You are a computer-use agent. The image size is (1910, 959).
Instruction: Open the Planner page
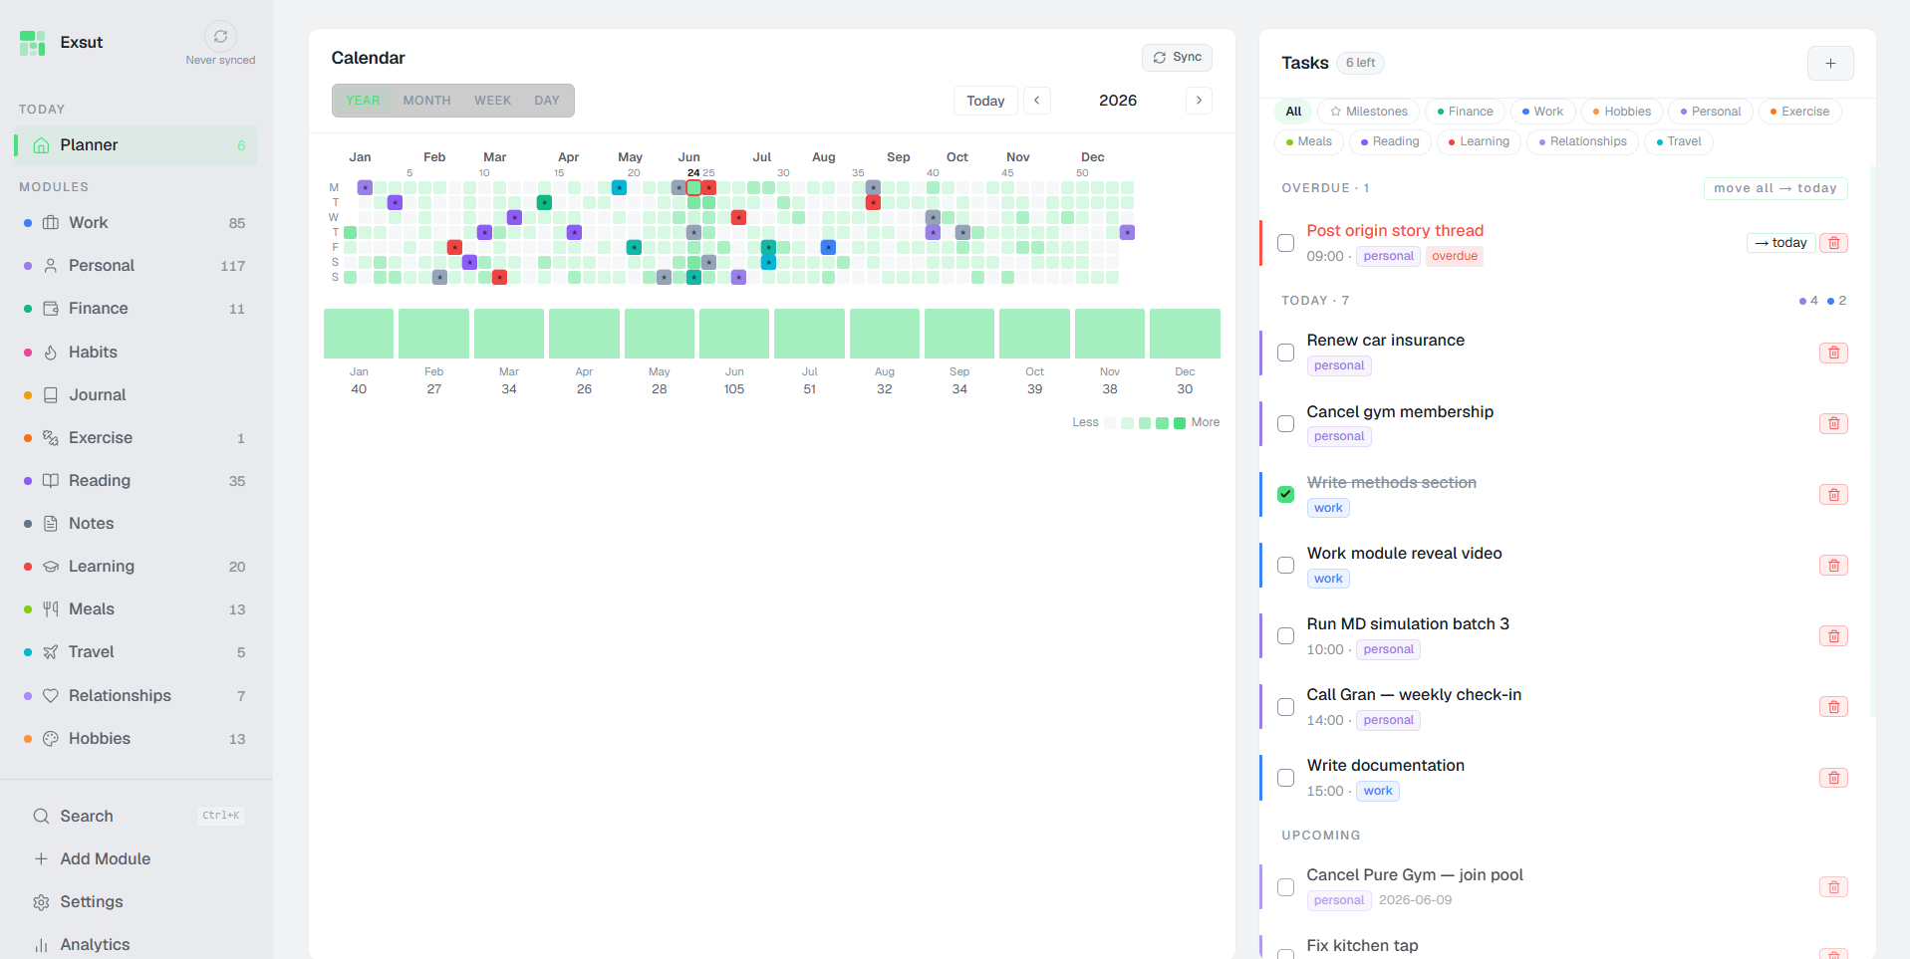[136, 145]
